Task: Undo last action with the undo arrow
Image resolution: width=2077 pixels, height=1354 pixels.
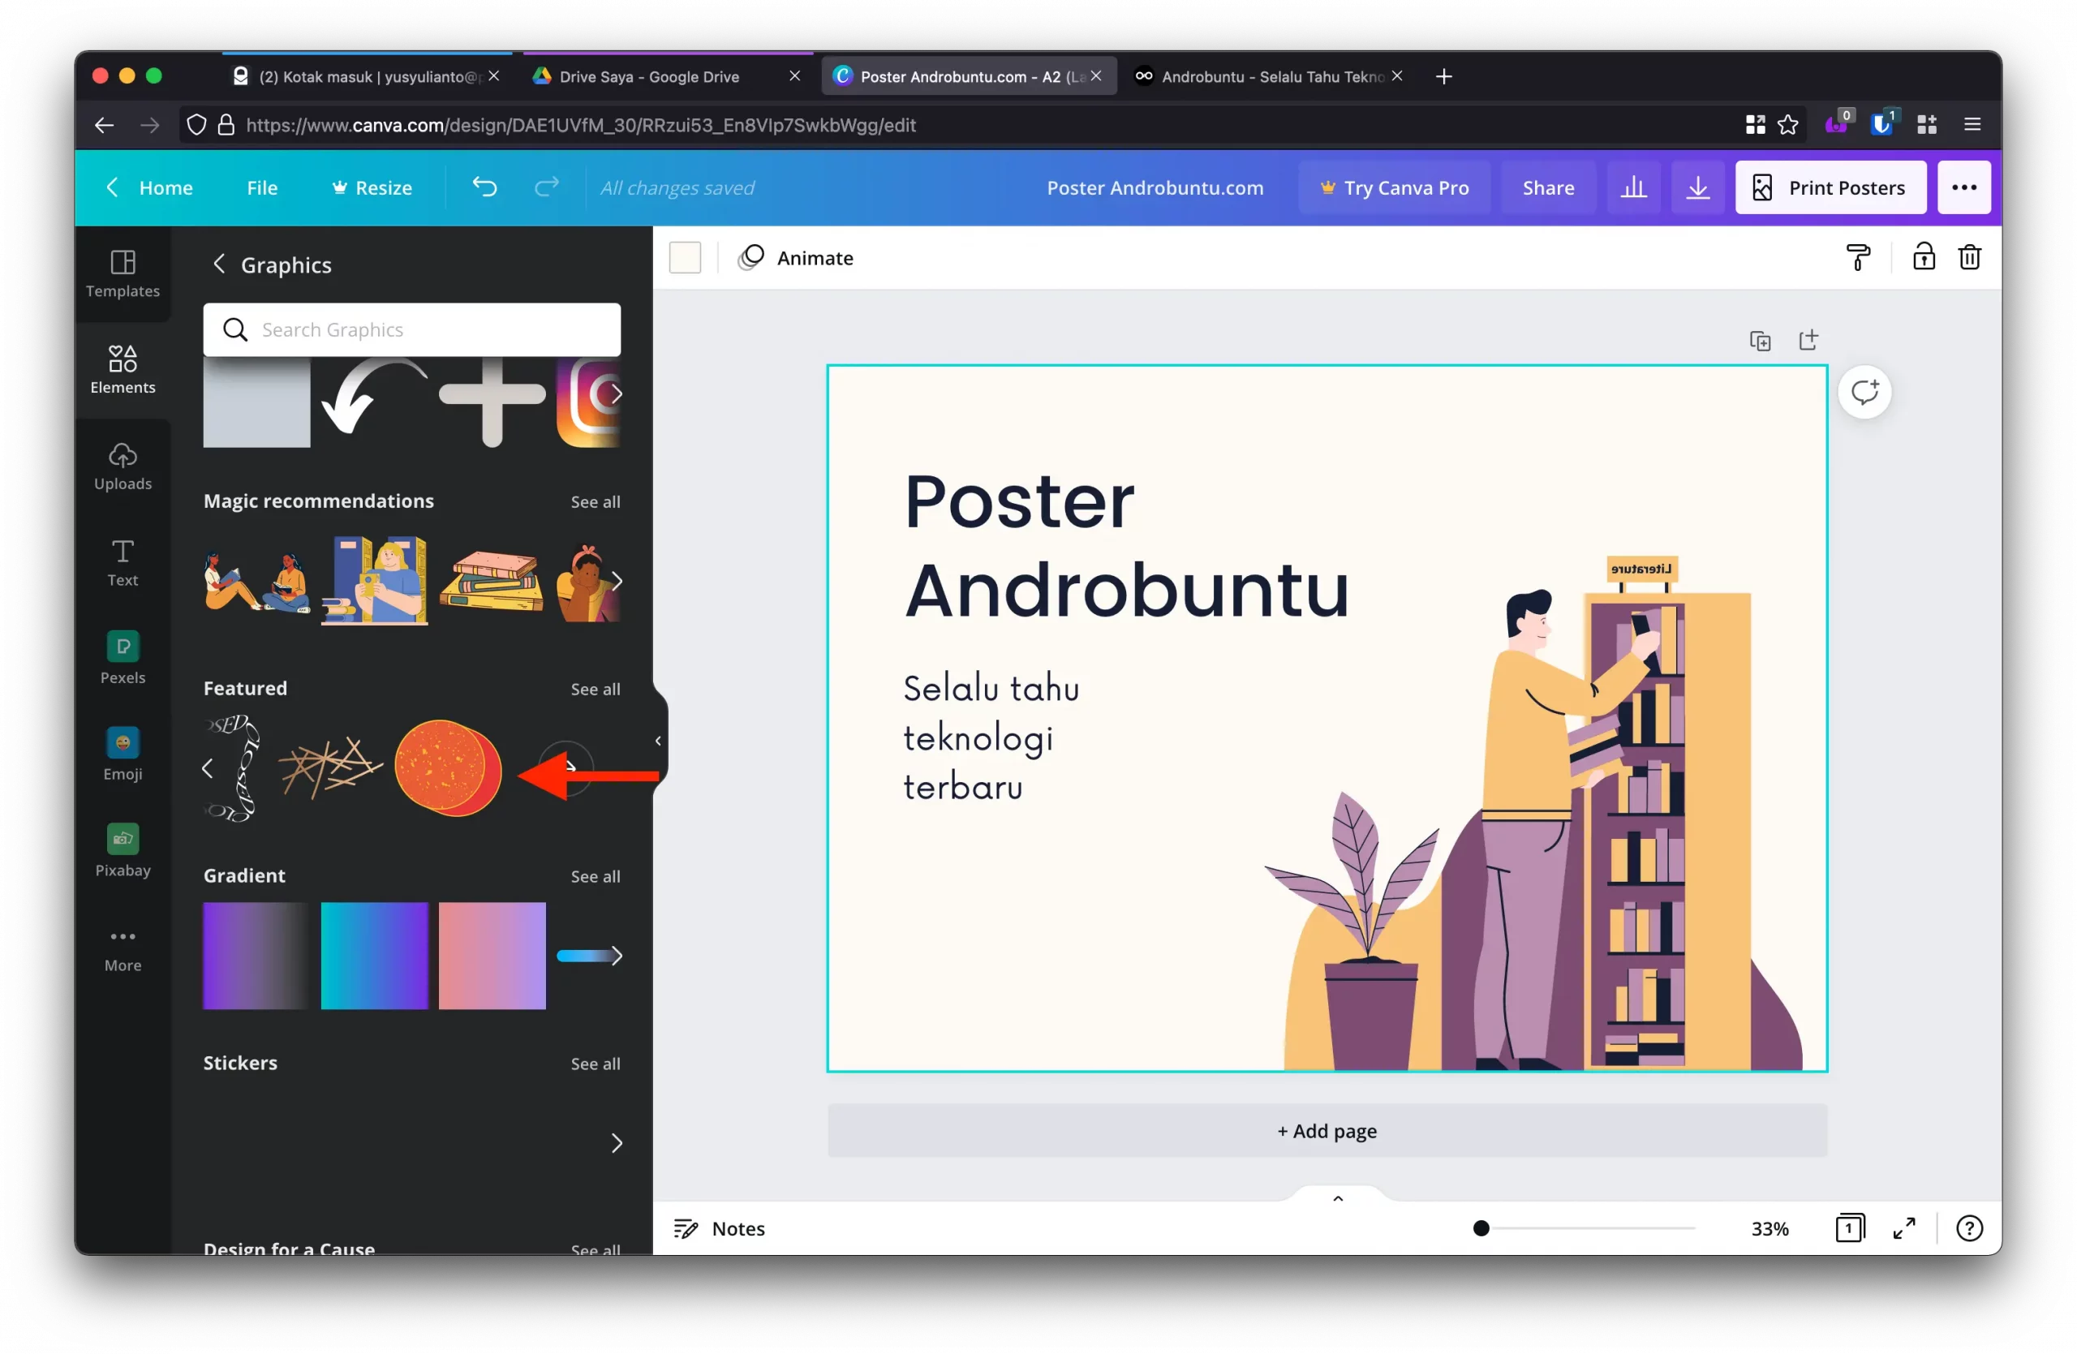Action: pos(484,187)
